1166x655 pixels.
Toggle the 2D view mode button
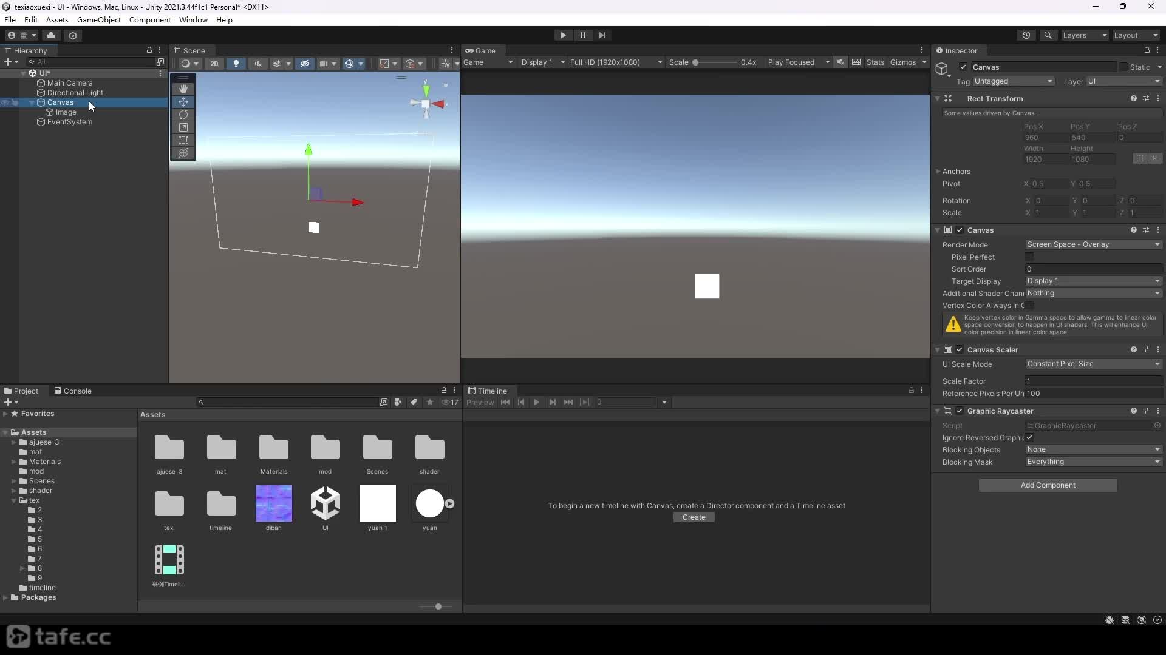tap(214, 63)
